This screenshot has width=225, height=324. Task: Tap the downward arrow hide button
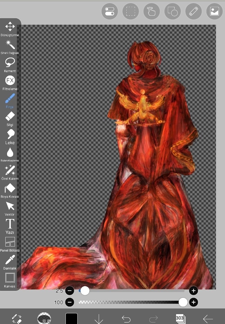(99, 319)
